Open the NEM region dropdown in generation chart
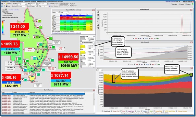This screenshot has height=117, width=196. (x=100, y=70)
